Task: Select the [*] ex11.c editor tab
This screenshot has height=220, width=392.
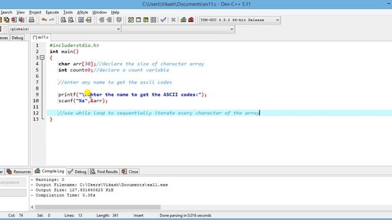Action: click(x=40, y=37)
